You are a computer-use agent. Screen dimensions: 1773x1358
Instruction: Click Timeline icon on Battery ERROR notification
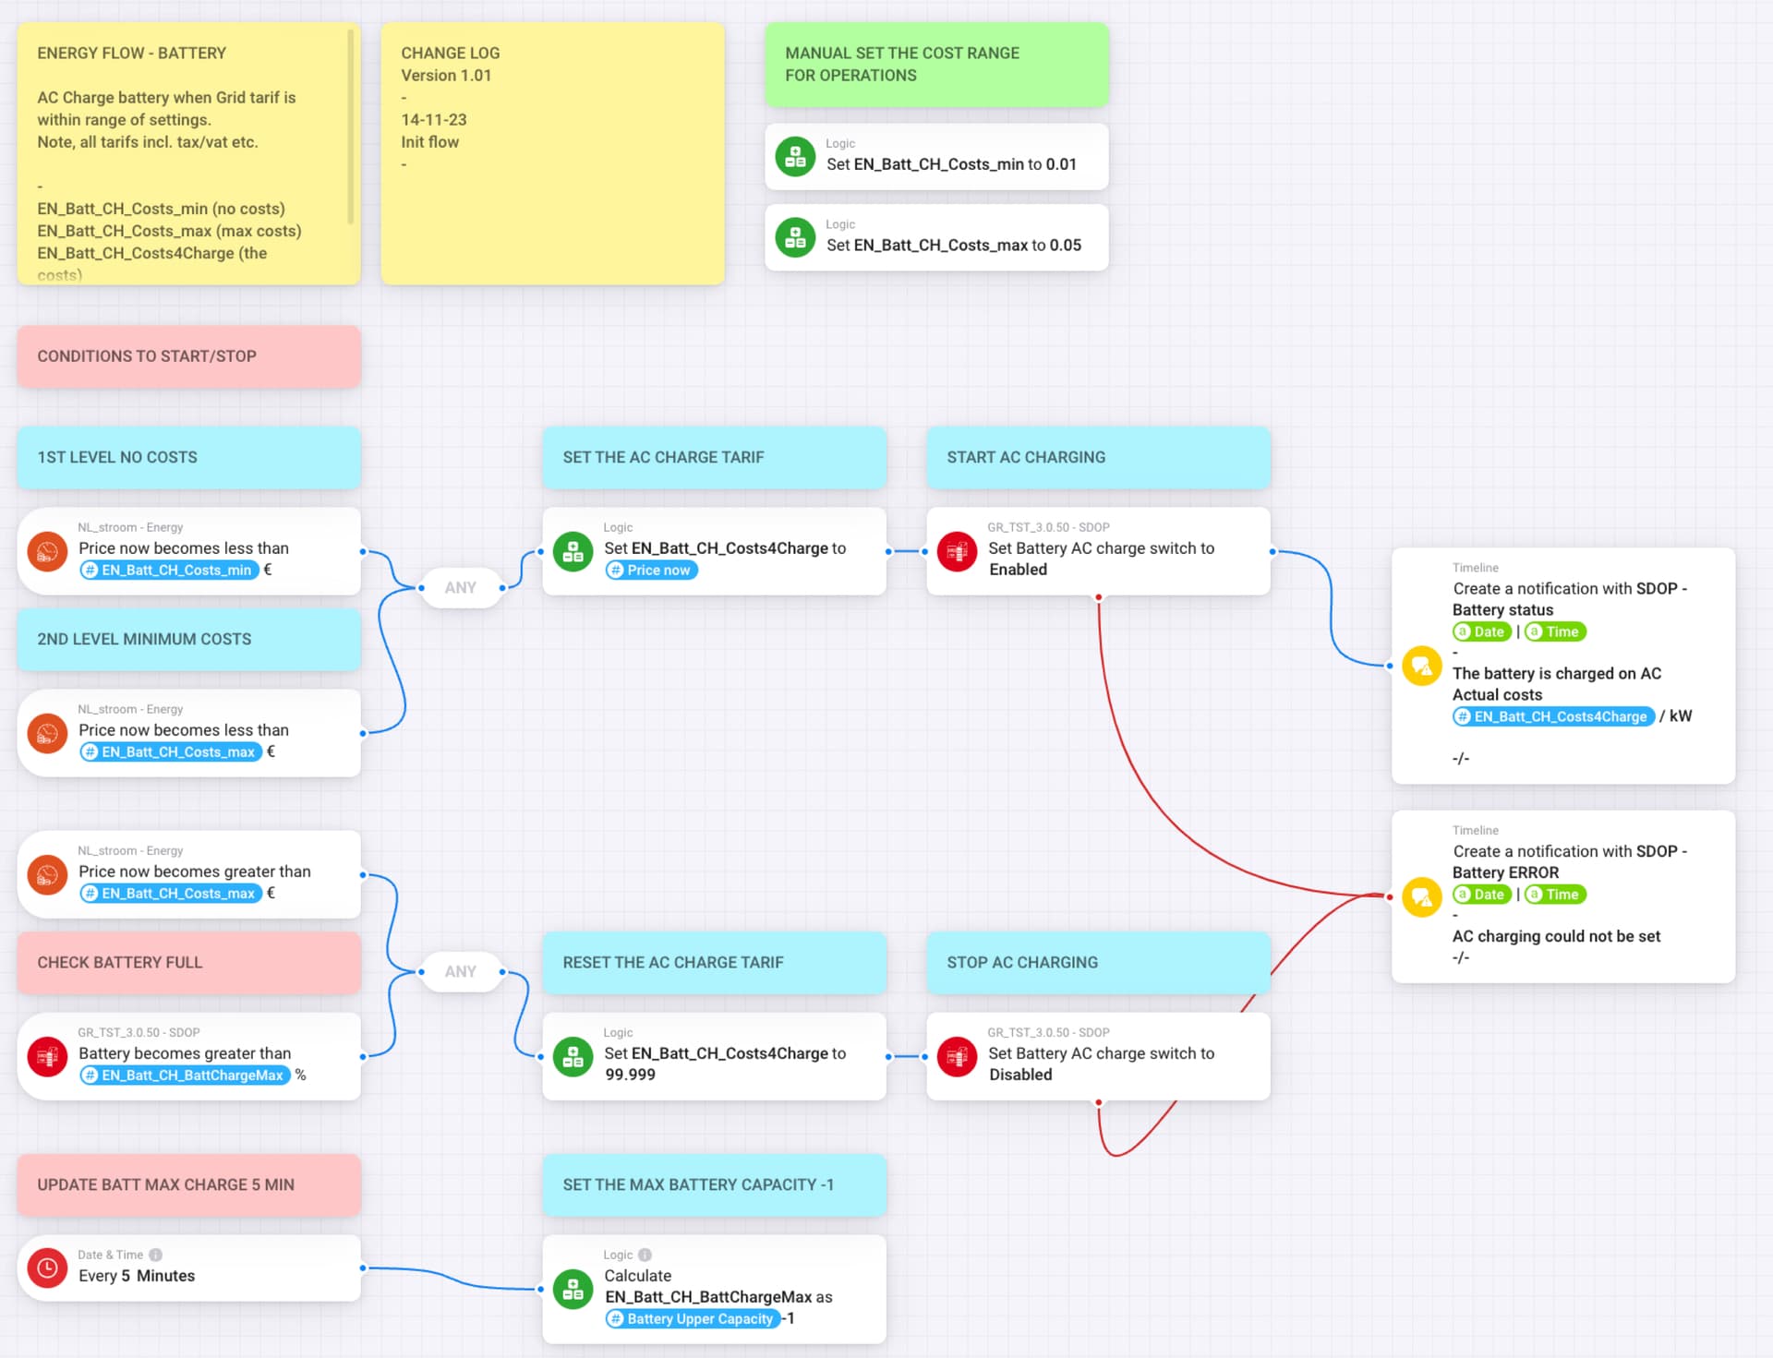tap(1421, 896)
